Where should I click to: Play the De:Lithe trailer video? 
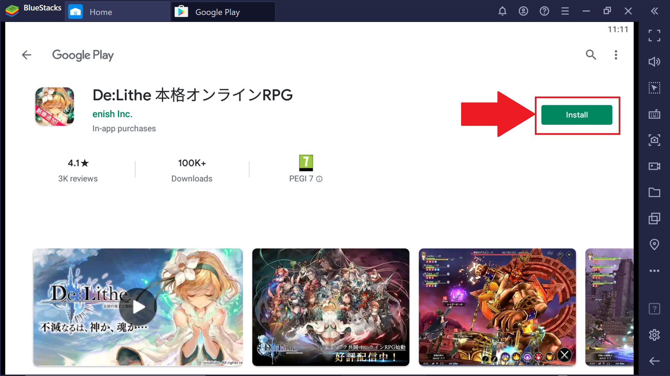(138, 307)
